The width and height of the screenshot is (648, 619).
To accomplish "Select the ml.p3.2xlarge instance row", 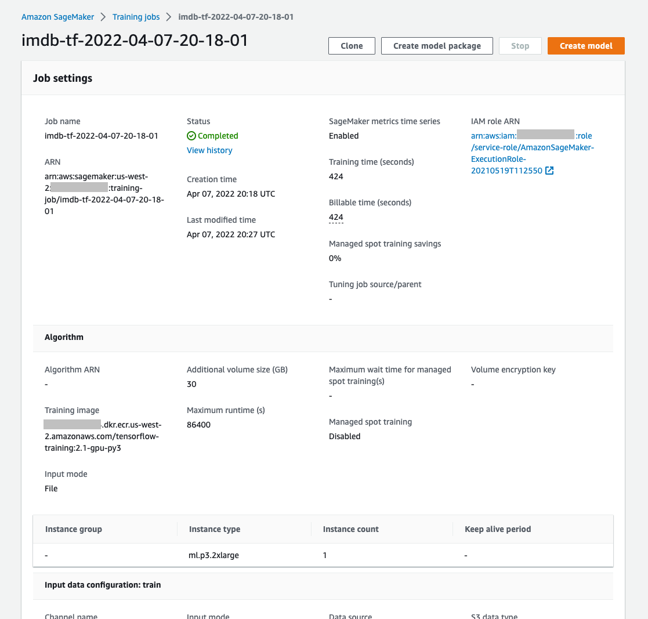I will [x=212, y=555].
